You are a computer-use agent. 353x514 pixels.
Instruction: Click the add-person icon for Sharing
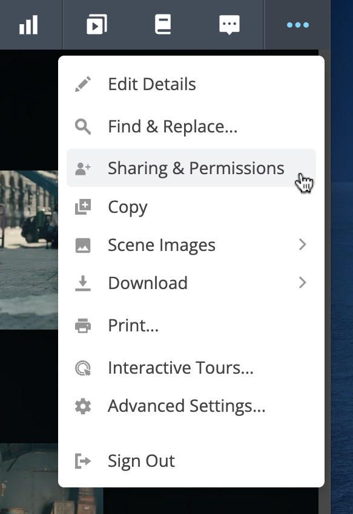click(x=83, y=169)
